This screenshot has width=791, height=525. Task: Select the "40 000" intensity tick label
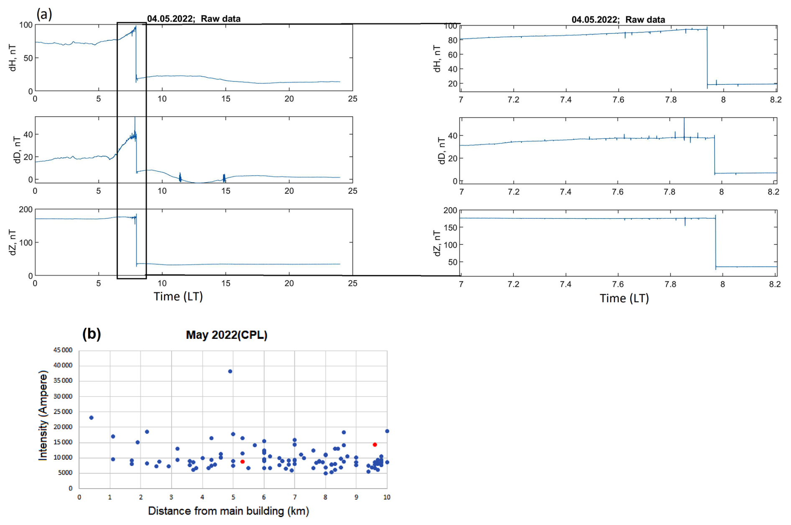(63, 366)
